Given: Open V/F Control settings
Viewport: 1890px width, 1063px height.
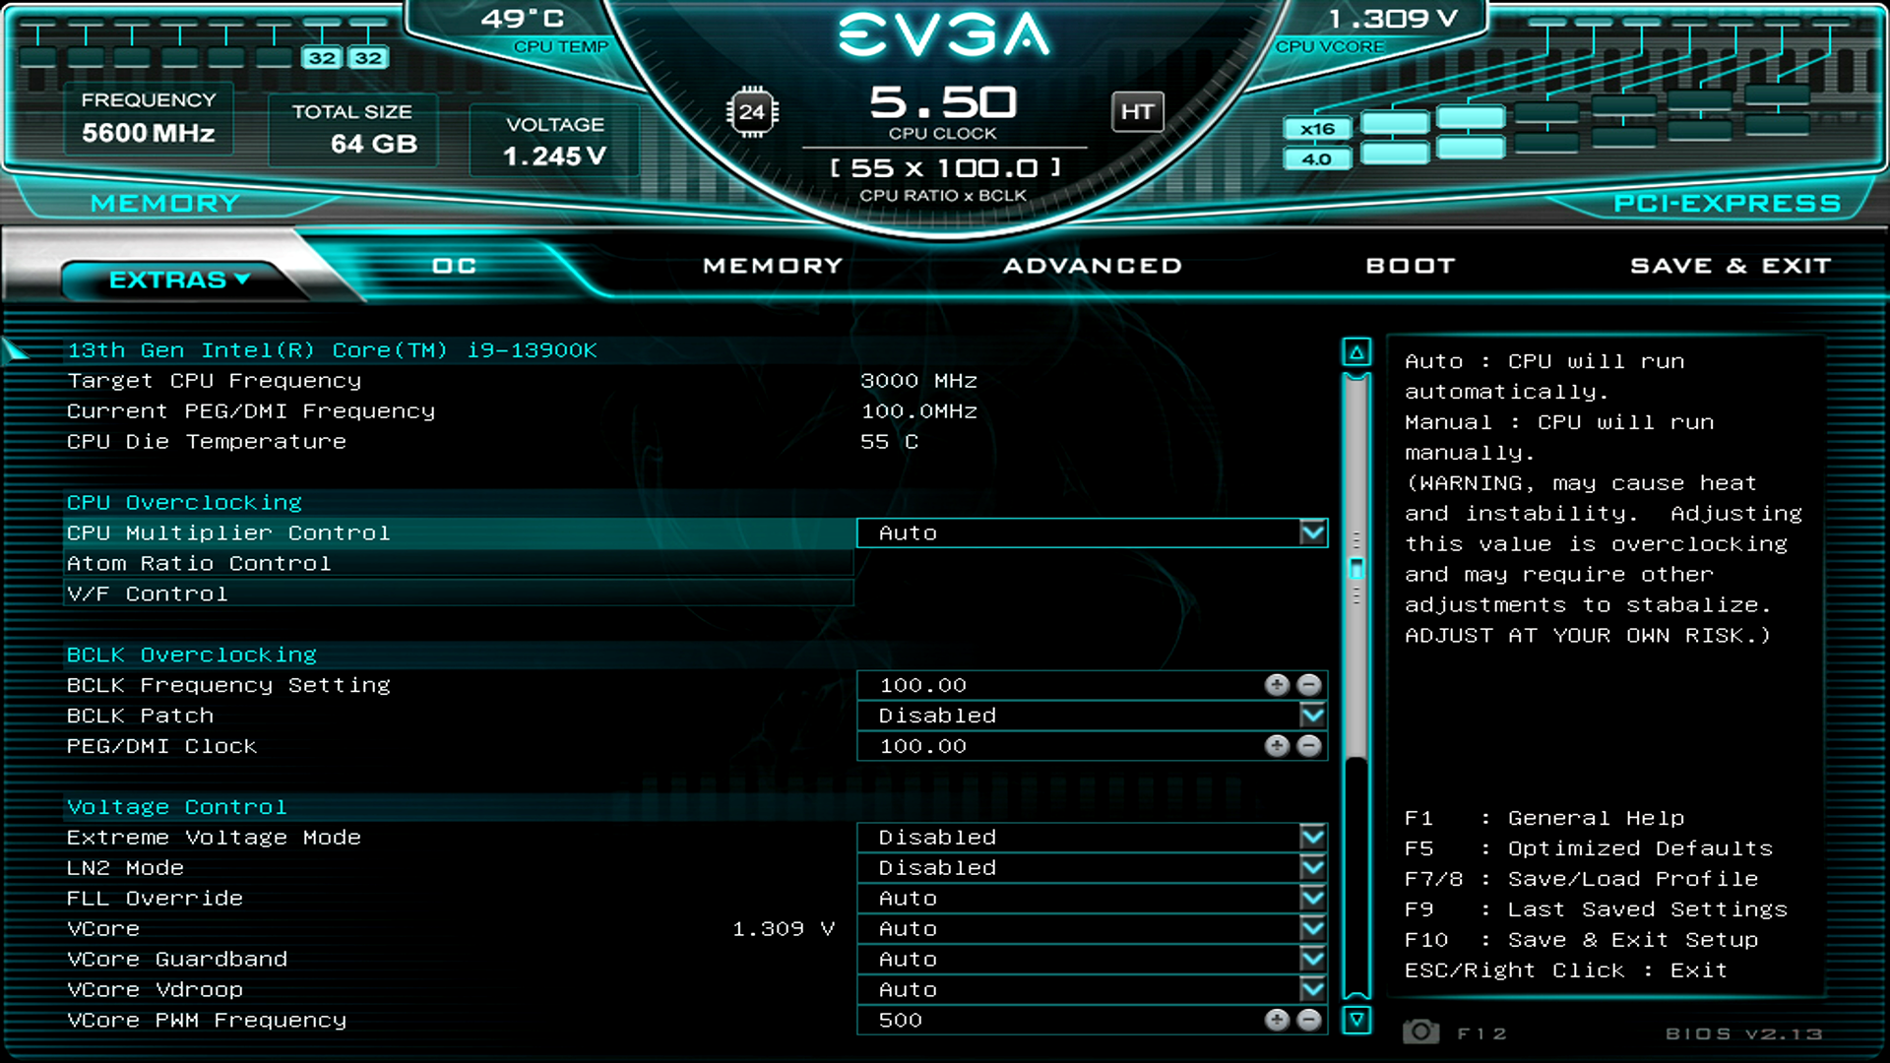Looking at the screenshot, I should click(146, 594).
